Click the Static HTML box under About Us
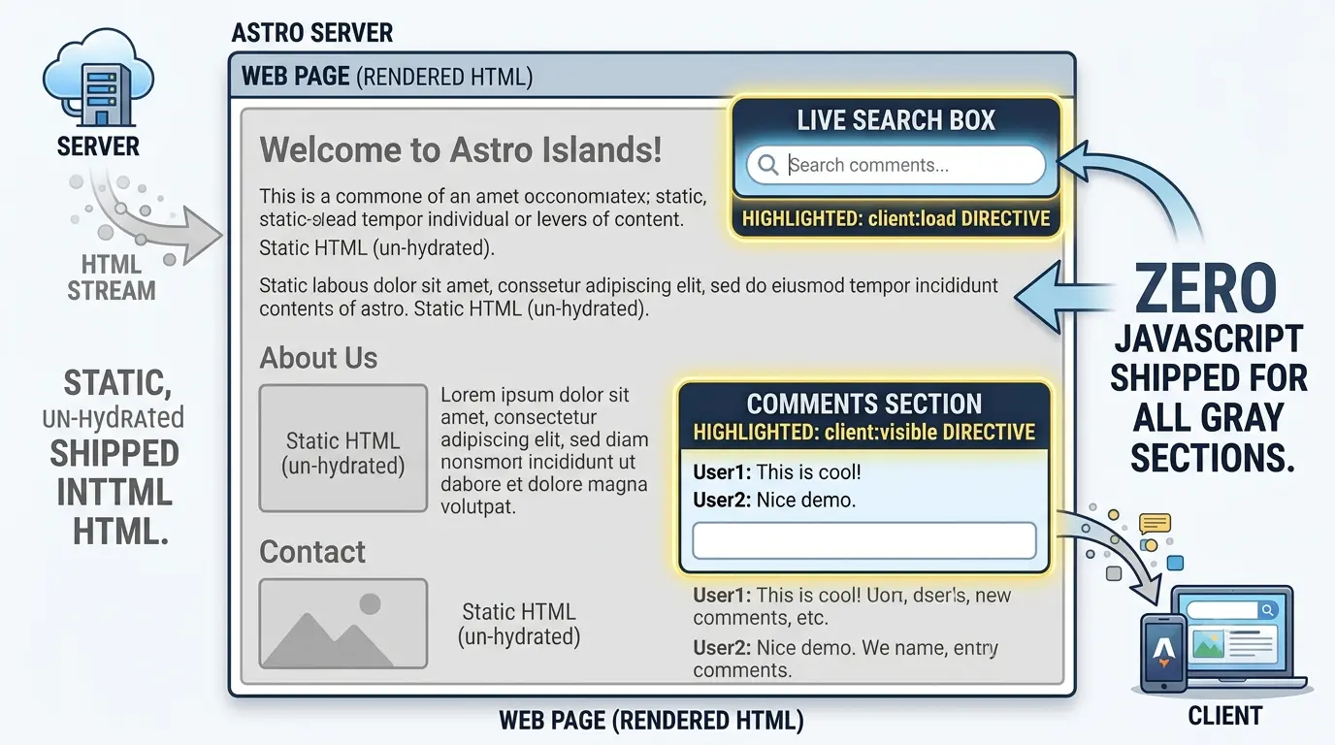 pyautogui.click(x=343, y=448)
